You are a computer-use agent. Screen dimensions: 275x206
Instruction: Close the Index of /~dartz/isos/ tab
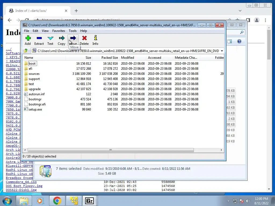point(66,11)
